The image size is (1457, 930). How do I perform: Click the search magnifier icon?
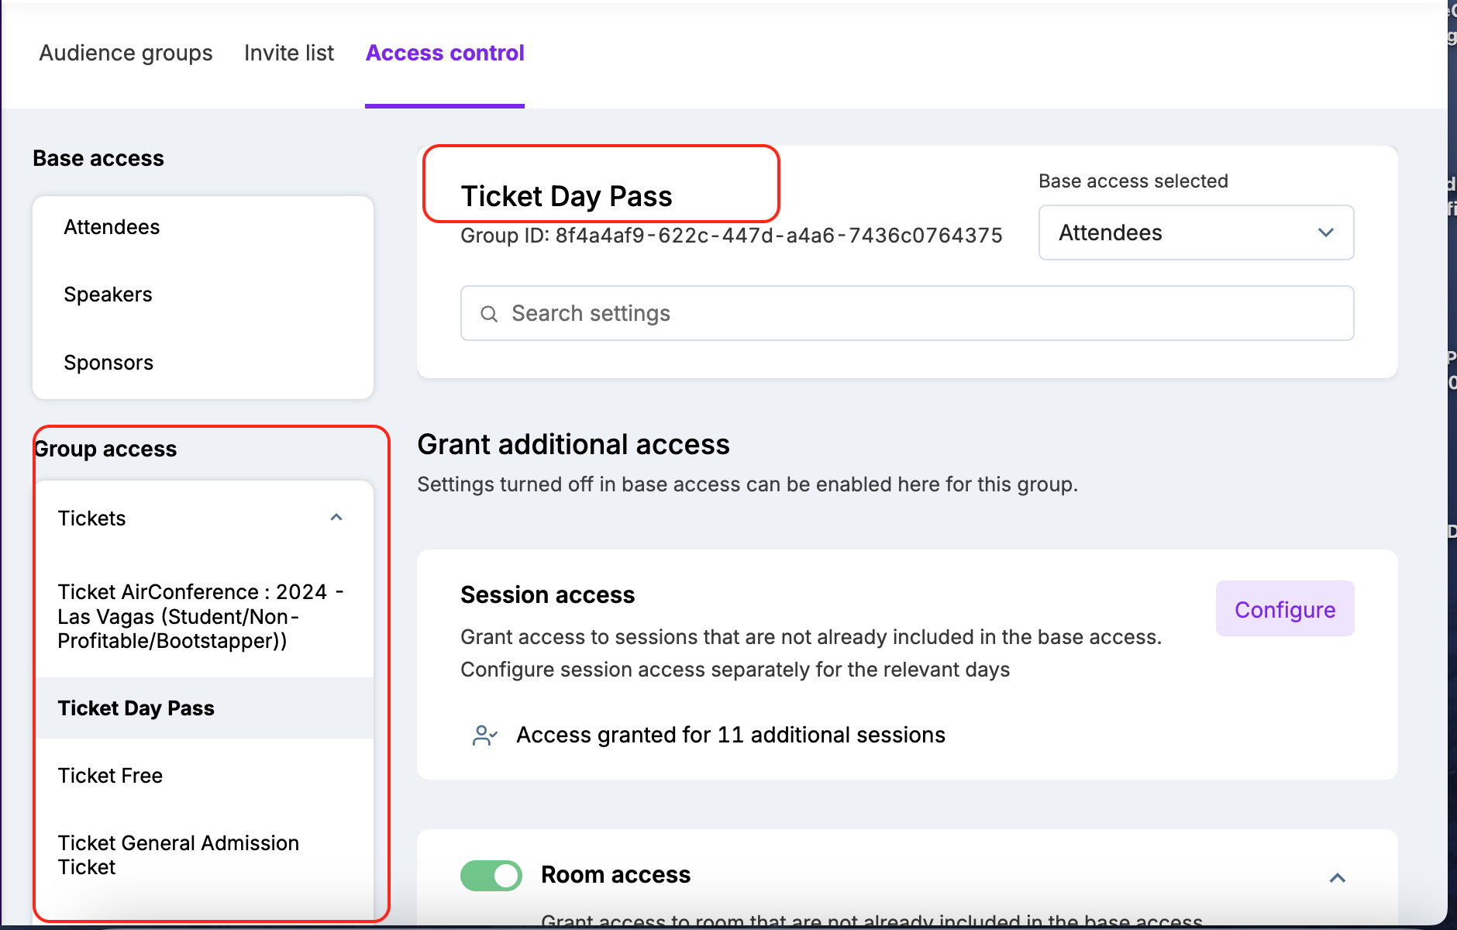[x=489, y=314]
